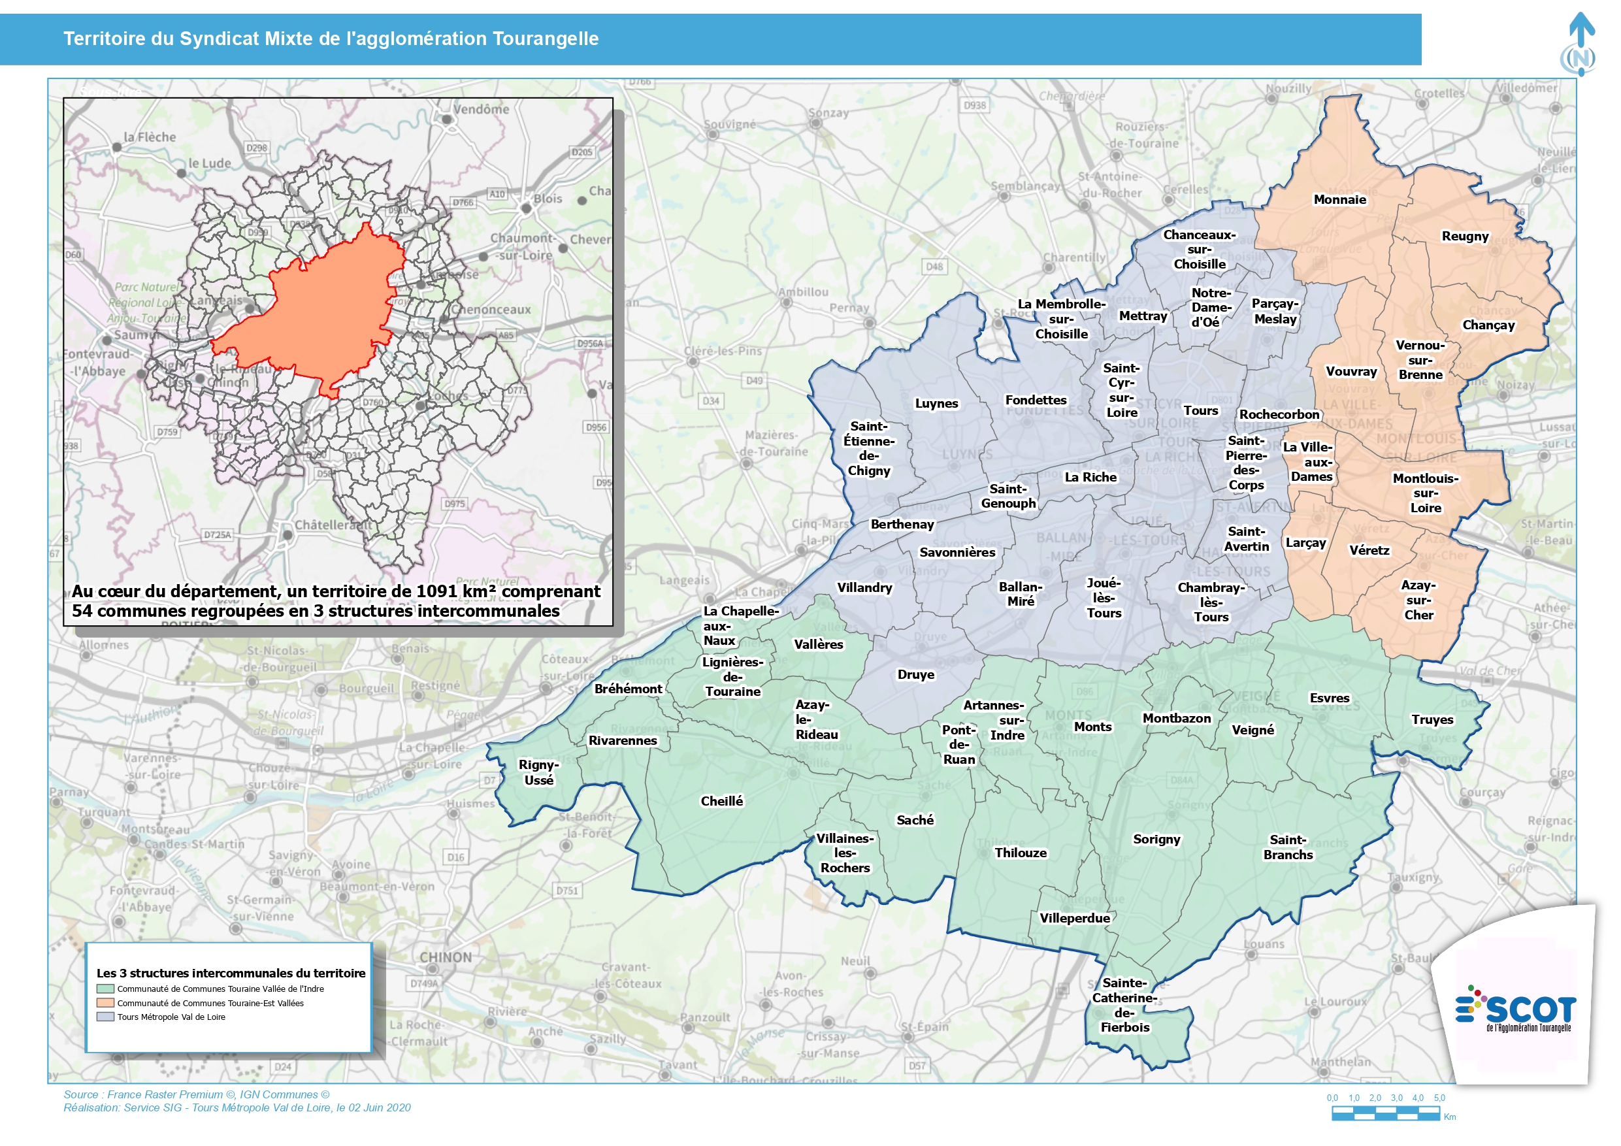1621x1146 pixels.
Task: Click the kilometre scale bar
Action: point(1385,1114)
